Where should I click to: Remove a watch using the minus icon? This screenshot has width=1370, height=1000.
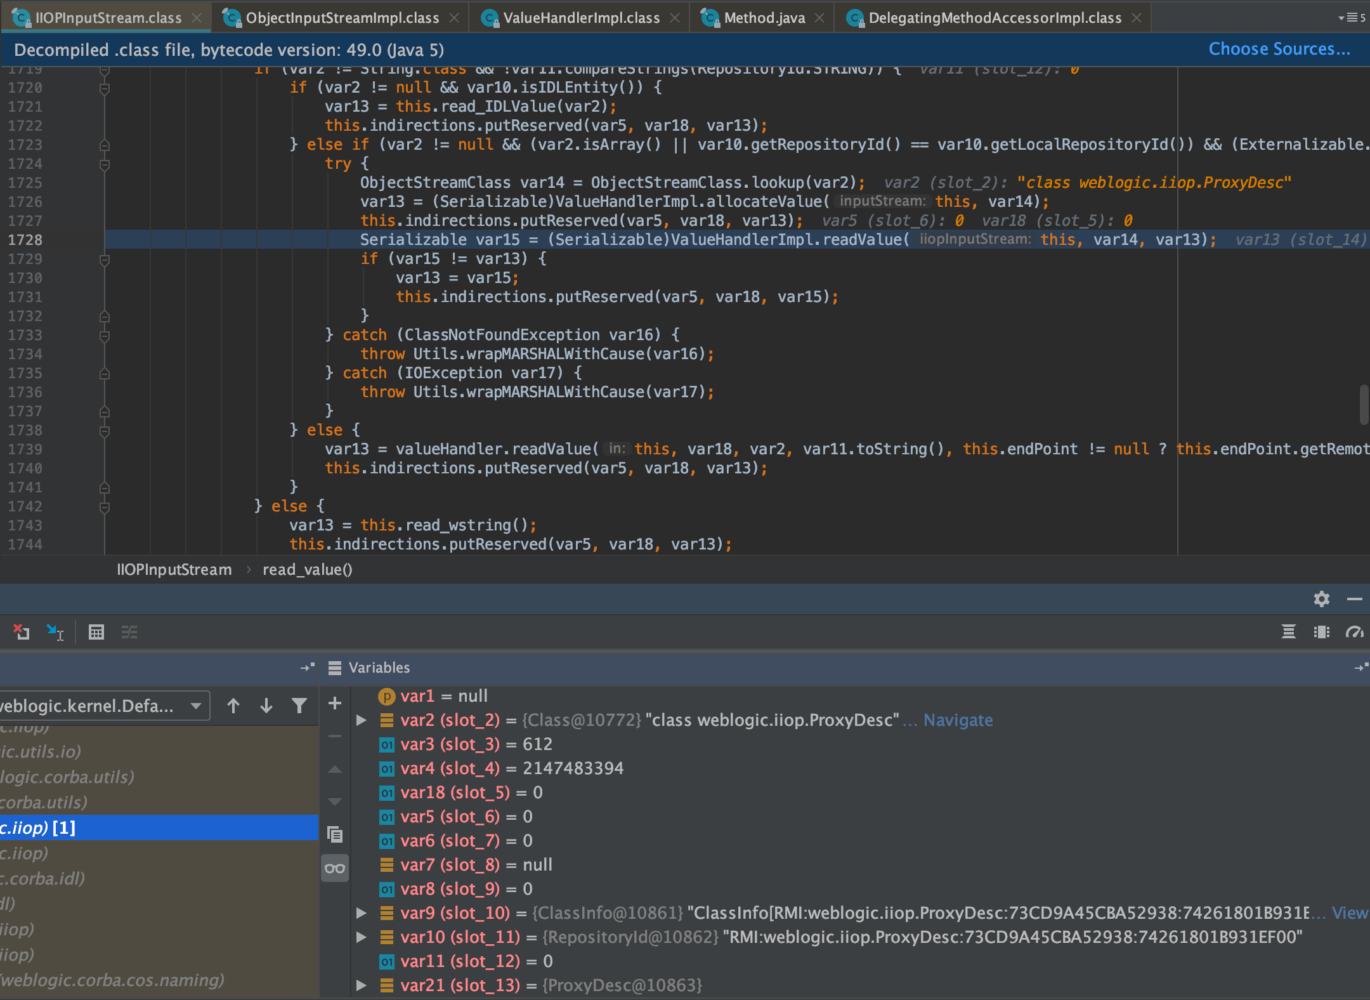pos(335,736)
